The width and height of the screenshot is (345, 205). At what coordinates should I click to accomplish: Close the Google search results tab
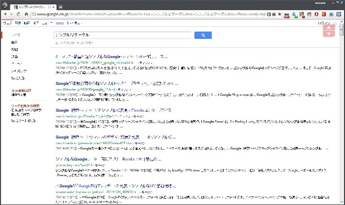click(x=53, y=7)
